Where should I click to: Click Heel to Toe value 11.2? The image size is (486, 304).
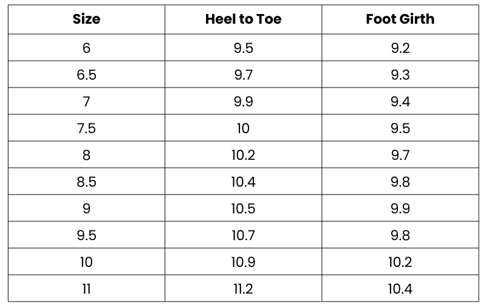pyautogui.click(x=243, y=289)
